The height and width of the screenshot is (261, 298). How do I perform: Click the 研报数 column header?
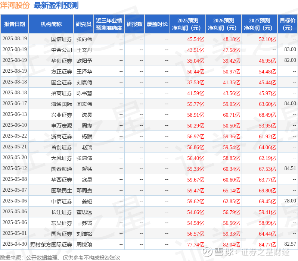click(134, 24)
